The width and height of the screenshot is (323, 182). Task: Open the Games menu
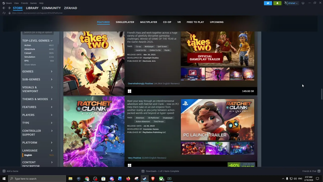(x=33, y=3)
